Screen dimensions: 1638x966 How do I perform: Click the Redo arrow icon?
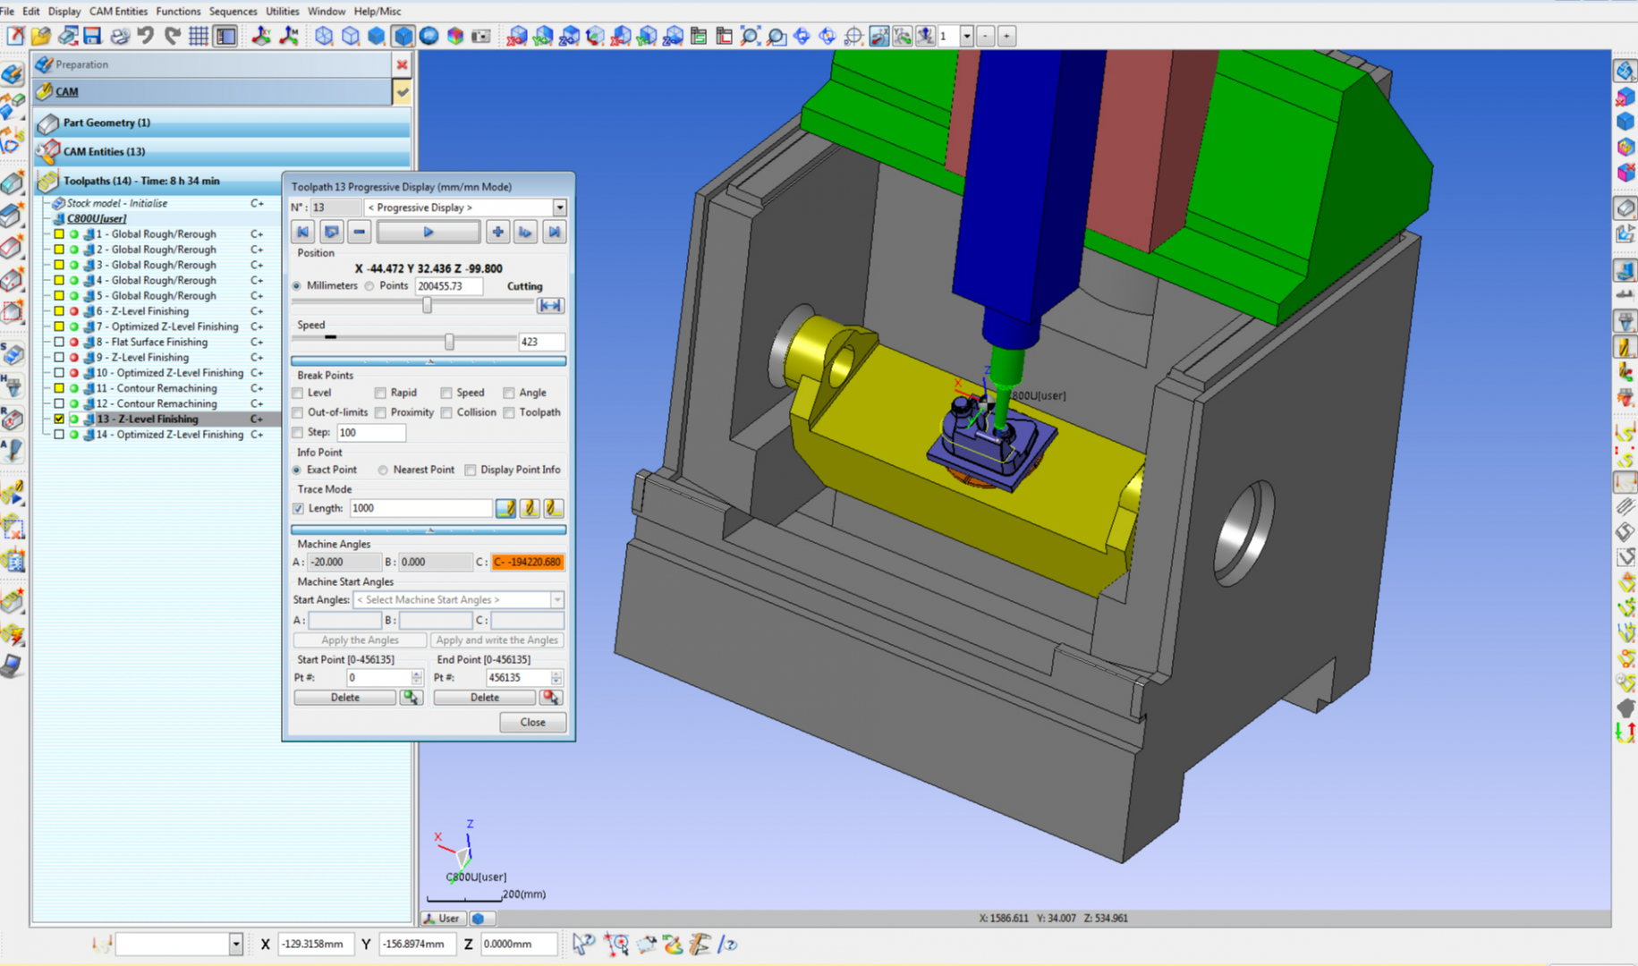click(172, 36)
